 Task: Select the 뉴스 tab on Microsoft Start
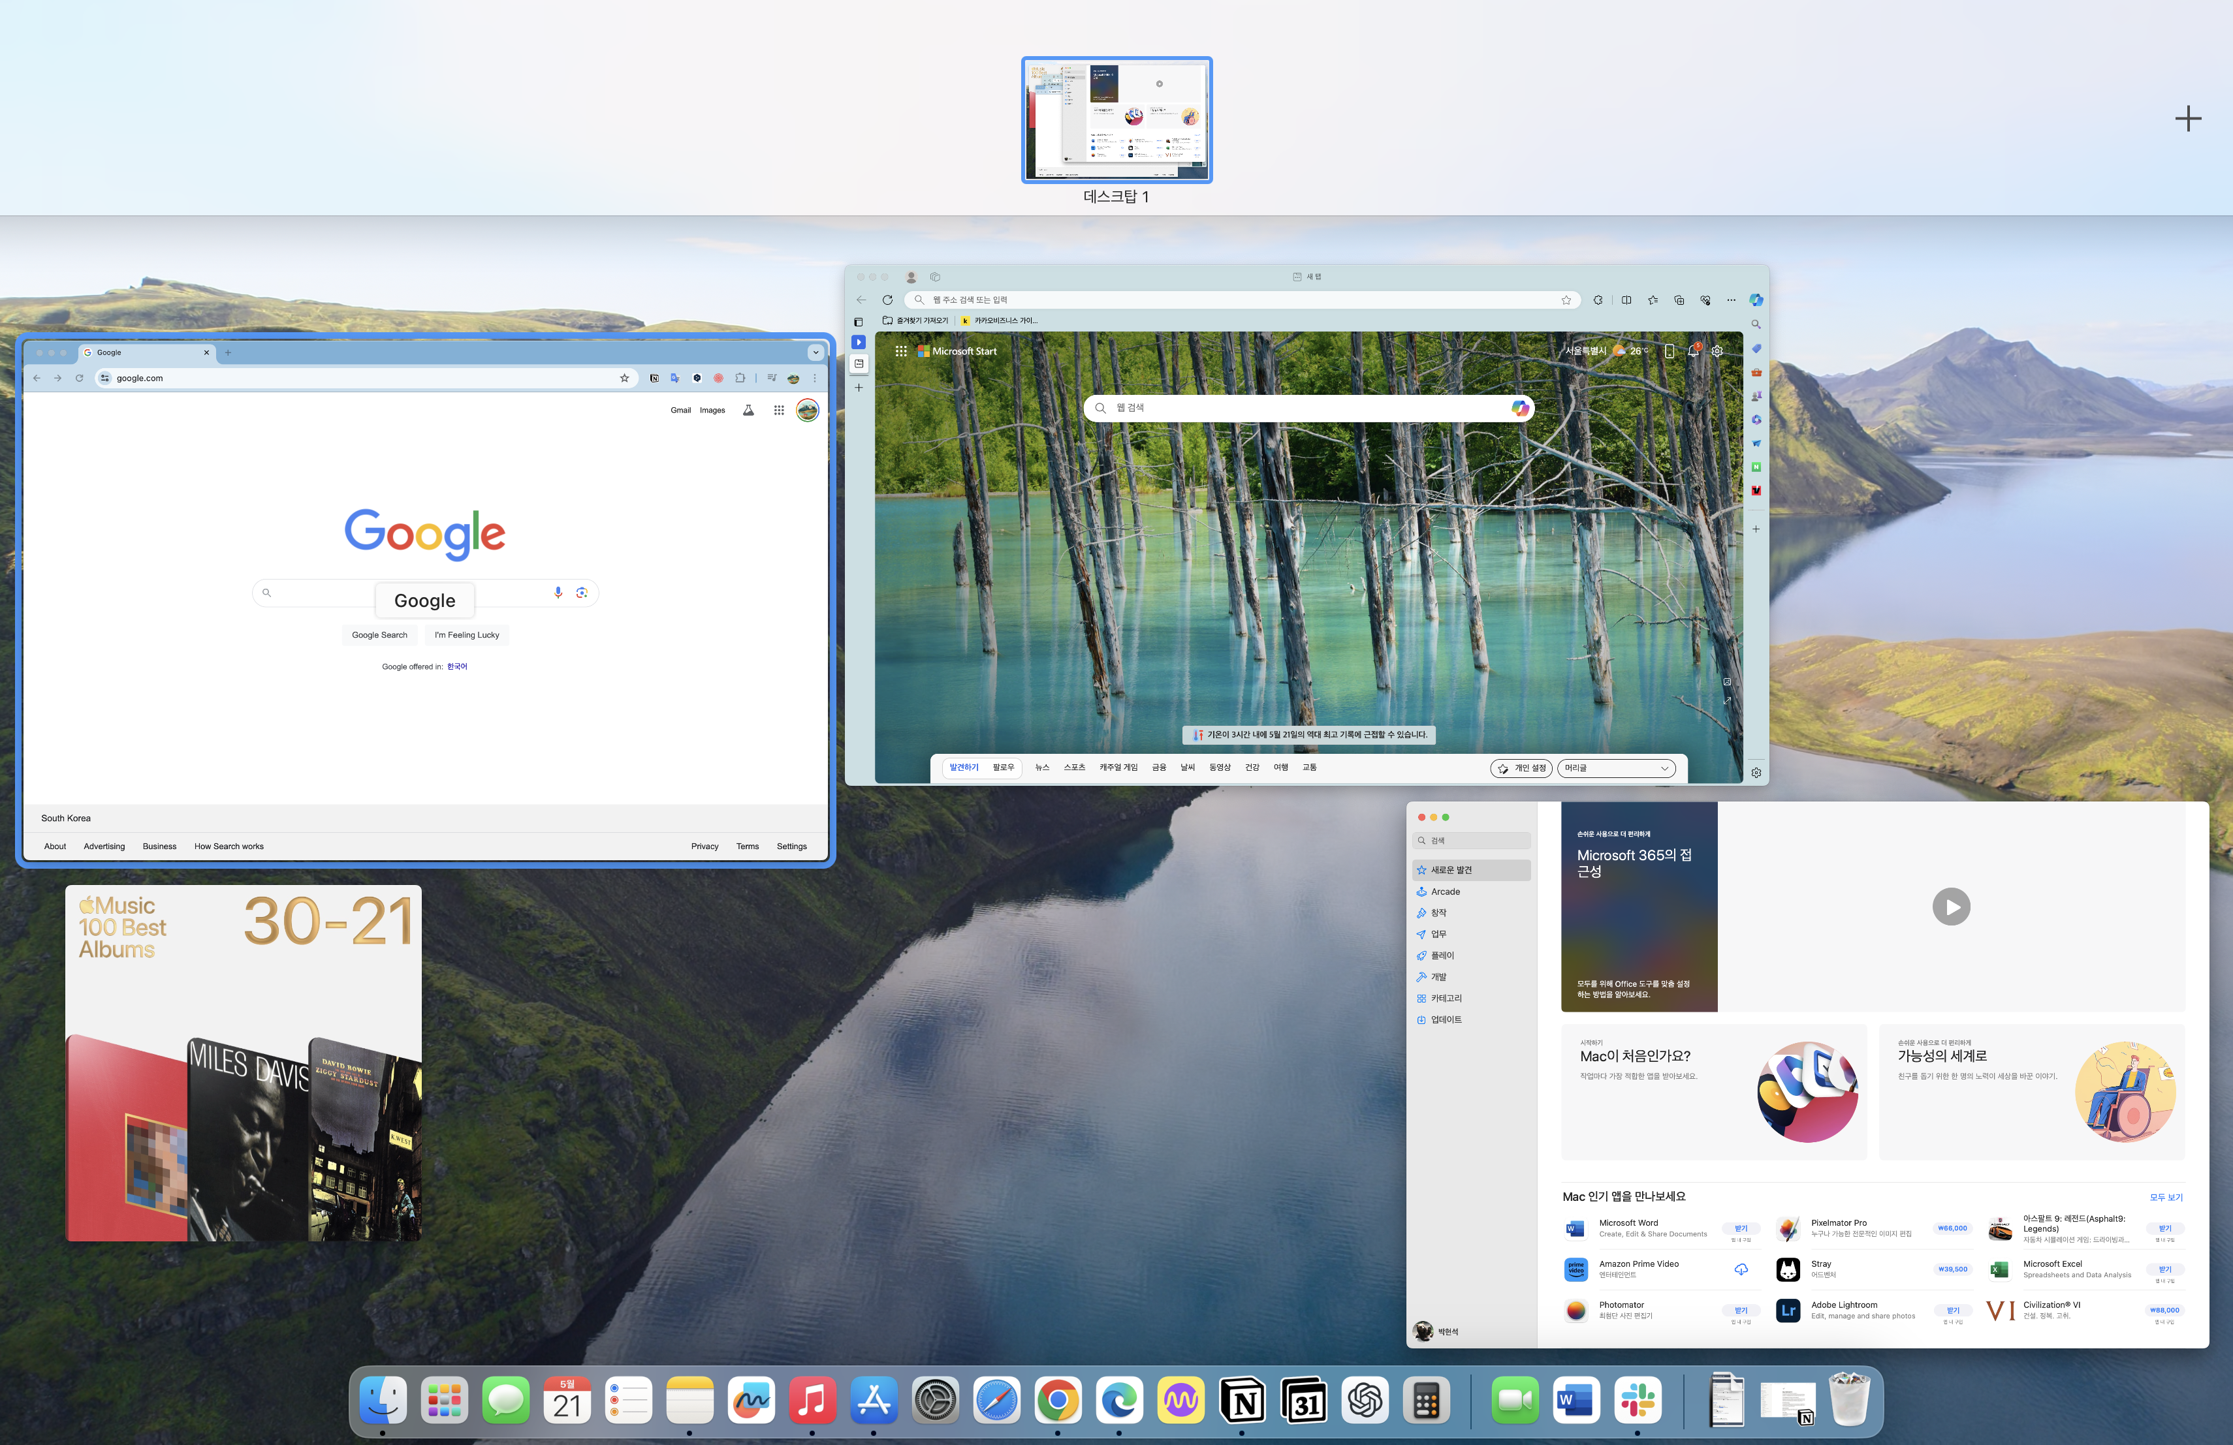[x=1041, y=768]
